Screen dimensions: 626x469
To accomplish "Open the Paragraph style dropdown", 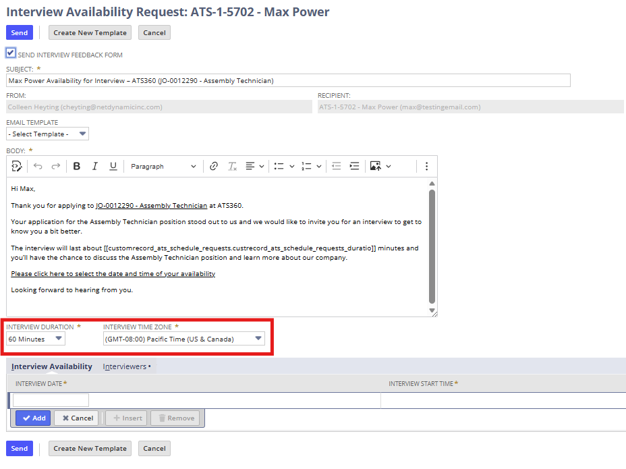I will pyautogui.click(x=163, y=166).
